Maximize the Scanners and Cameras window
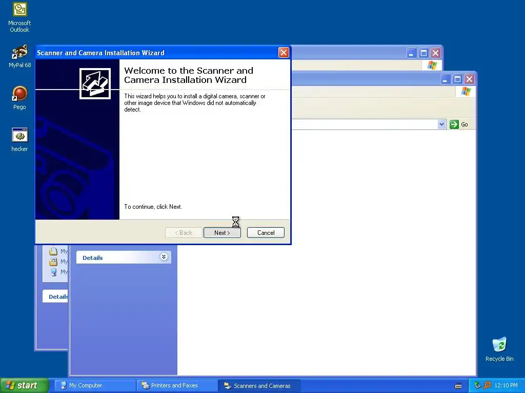 click(457, 79)
